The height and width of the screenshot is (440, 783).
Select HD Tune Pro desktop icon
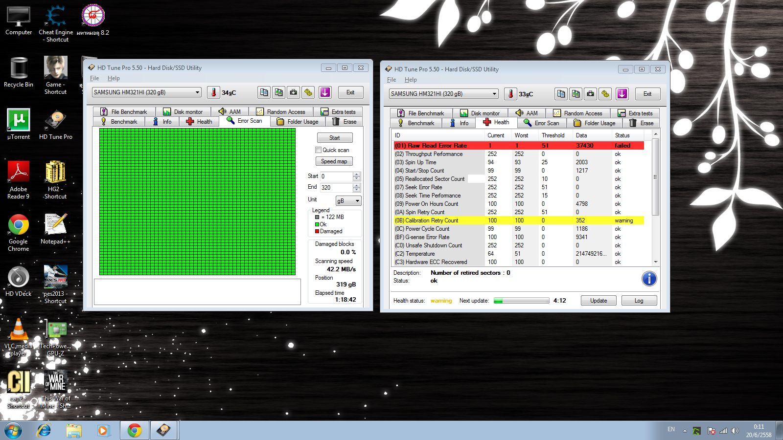pos(56,125)
